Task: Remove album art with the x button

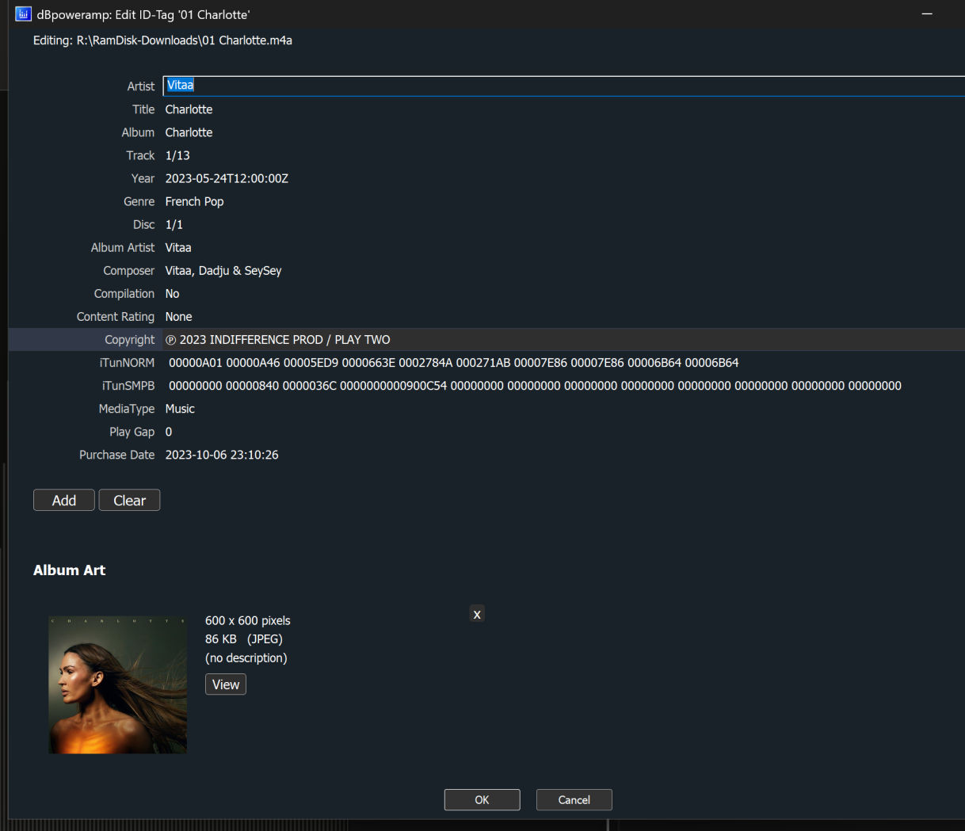Action: 477,614
